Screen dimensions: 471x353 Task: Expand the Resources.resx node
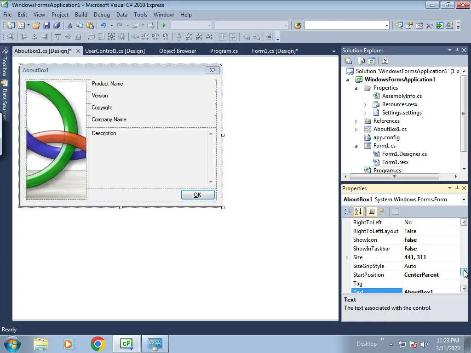point(365,105)
